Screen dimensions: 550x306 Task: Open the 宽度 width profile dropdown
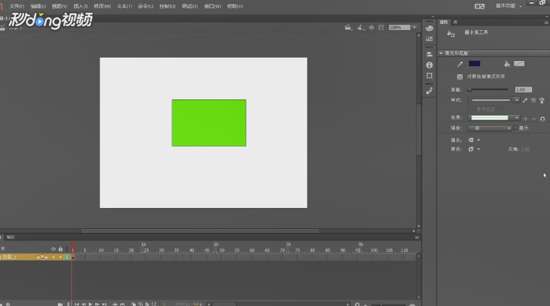494,118
